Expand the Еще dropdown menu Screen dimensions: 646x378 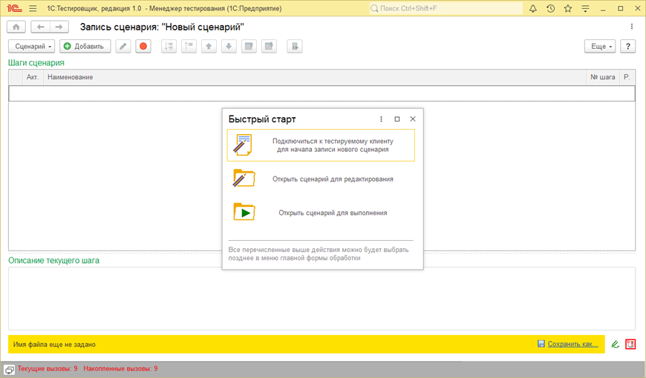pos(601,47)
